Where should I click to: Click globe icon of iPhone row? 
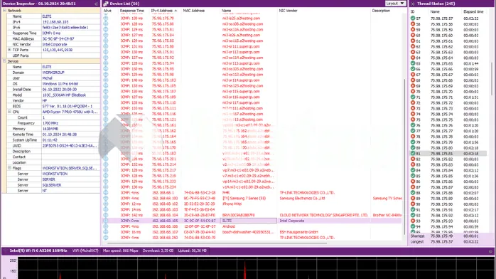pos(106,204)
